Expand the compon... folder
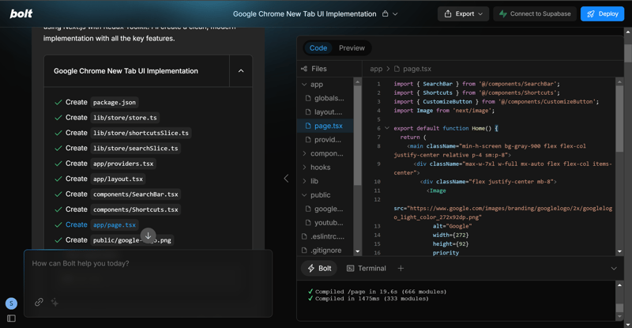Viewport: 632px width, 328px height. point(325,153)
